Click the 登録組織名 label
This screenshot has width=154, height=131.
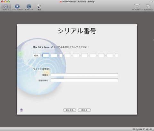click(x=44, y=80)
